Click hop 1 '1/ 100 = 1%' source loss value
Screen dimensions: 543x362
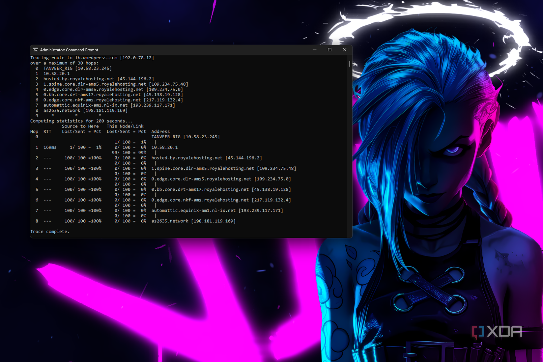point(86,148)
